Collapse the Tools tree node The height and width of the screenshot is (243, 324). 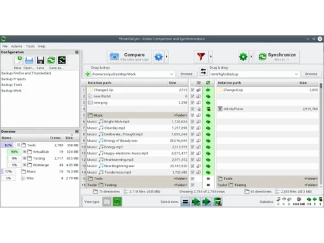[18, 145]
